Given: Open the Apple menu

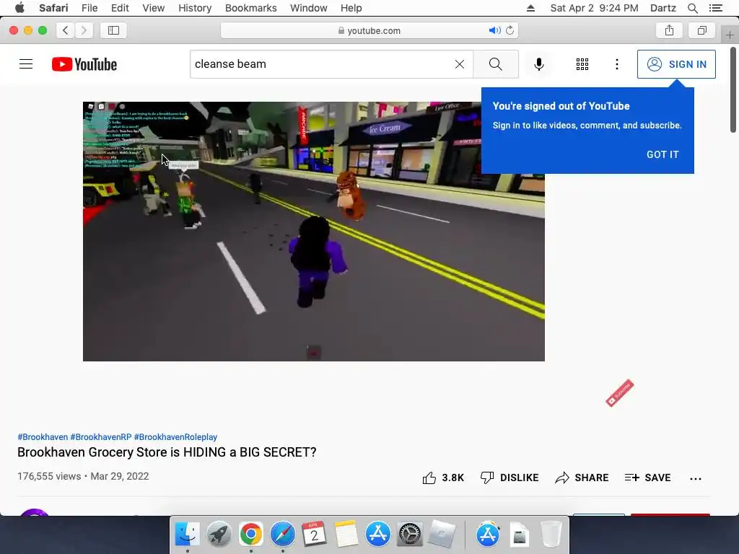Looking at the screenshot, I should [x=19, y=8].
